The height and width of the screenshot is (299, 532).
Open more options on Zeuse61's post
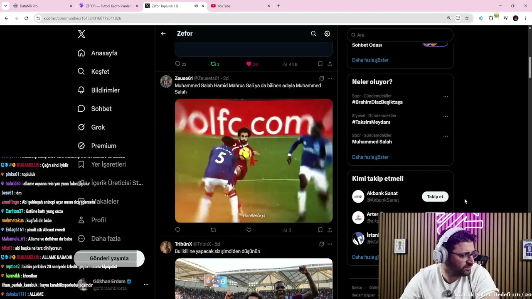tap(330, 78)
